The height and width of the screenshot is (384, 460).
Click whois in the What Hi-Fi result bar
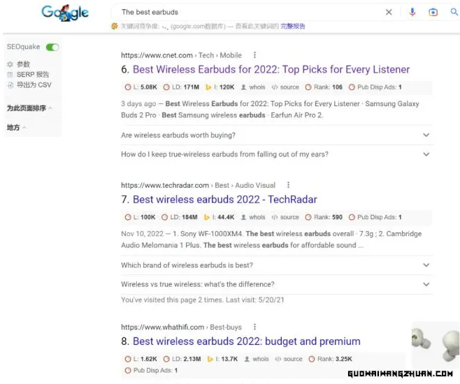pos(257,359)
